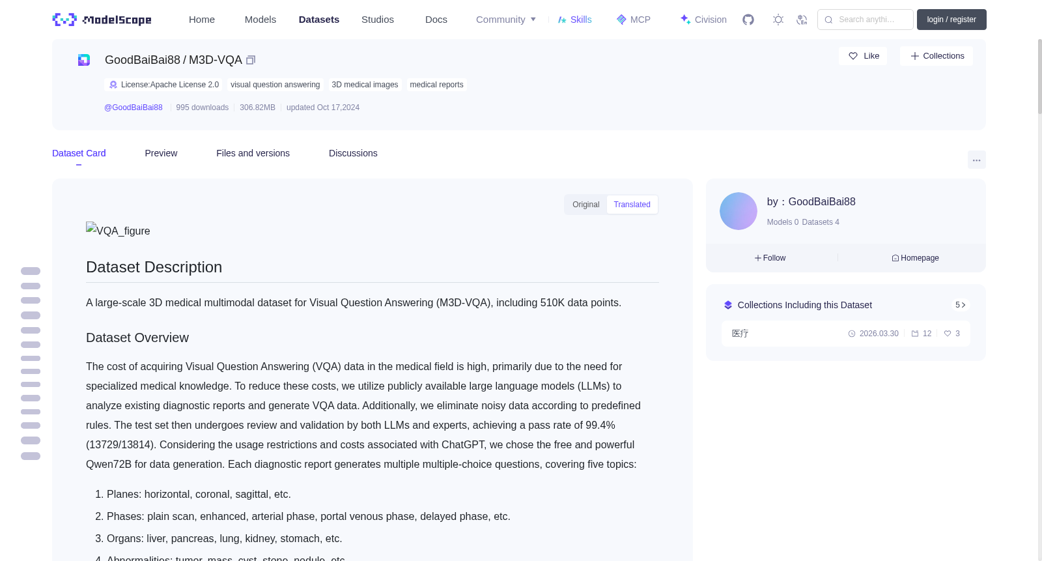The width and height of the screenshot is (1042, 561).
Task: Expand collections count arrow showing 5
Action: point(961,305)
